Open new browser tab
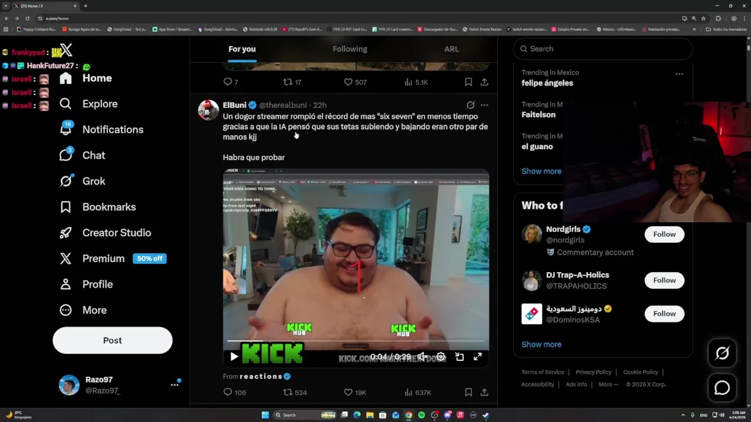 coord(86,6)
